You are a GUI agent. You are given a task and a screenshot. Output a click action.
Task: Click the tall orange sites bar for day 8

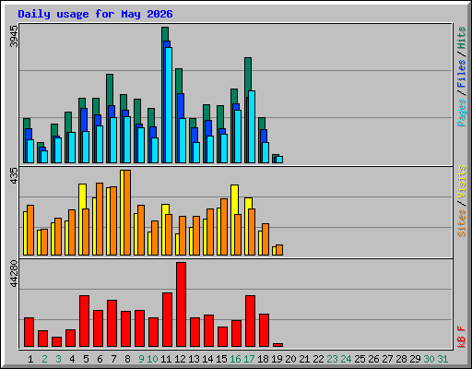coord(127,212)
